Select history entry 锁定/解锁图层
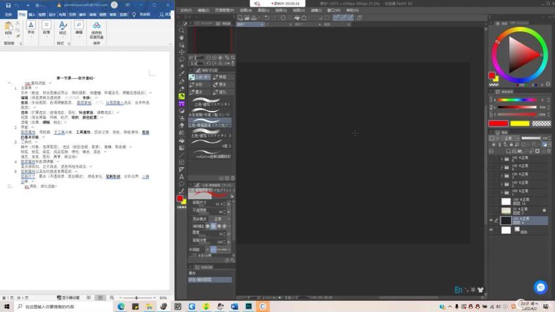Image resolution: width=555 pixels, height=312 pixels. [x=210, y=279]
